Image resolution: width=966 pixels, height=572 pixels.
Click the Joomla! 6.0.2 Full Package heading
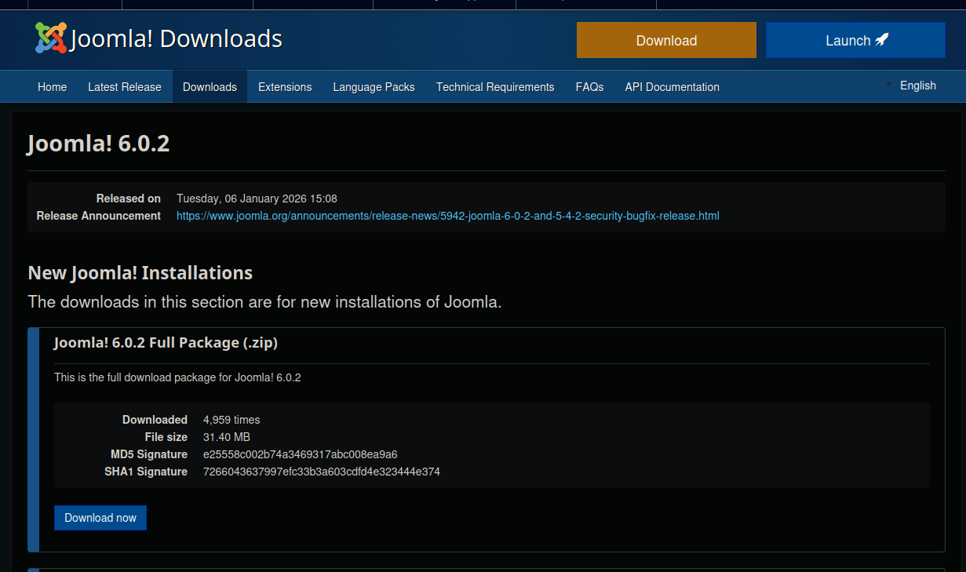point(166,343)
